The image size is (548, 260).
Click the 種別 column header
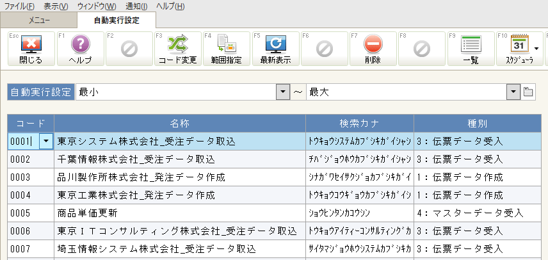[x=478, y=123]
